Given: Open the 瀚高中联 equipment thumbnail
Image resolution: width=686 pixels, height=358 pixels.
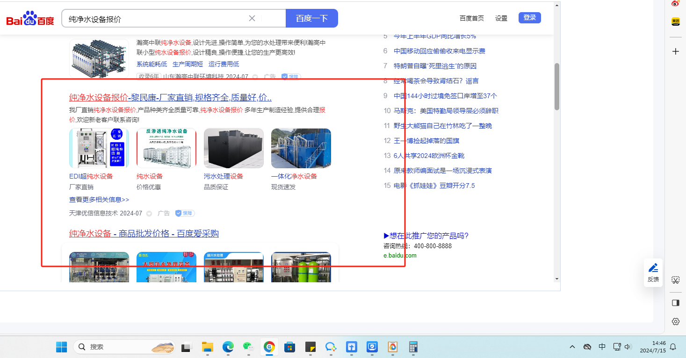Looking at the screenshot, I should pyautogui.click(x=99, y=58).
